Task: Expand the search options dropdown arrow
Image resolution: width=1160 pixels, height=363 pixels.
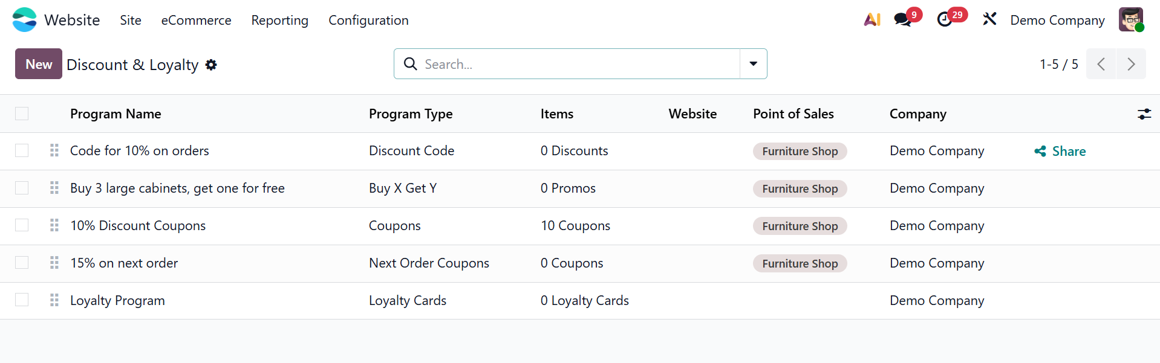Action: coord(753,64)
